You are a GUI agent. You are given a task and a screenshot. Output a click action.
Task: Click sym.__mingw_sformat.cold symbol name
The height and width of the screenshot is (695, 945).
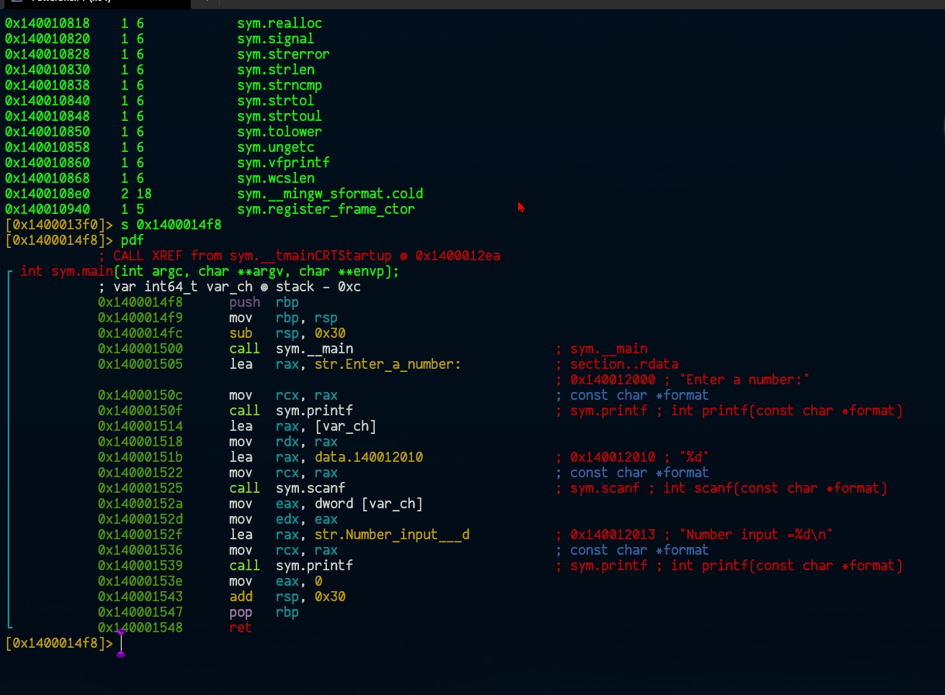[330, 194]
